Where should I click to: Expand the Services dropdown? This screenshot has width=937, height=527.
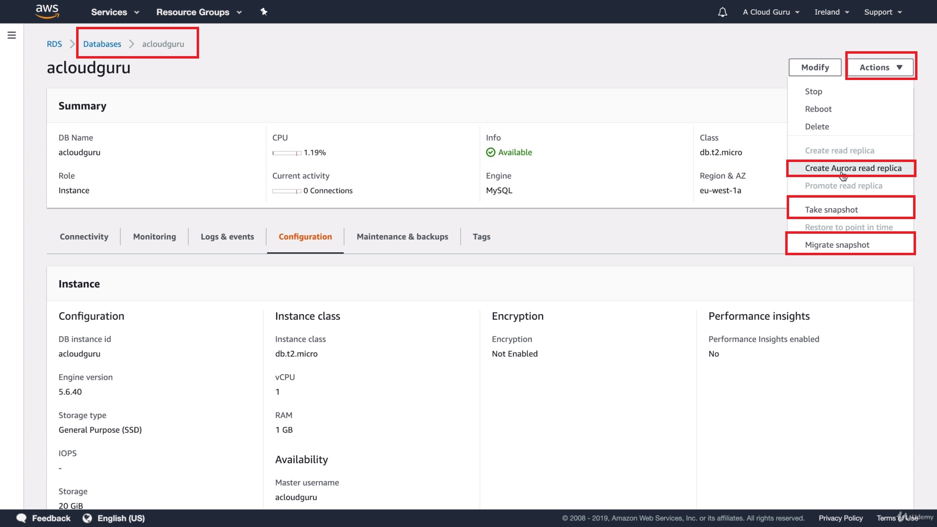coord(115,12)
